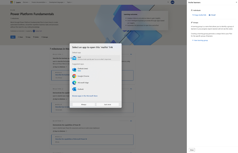
Task: Click Copy invite link under Individuals
Action: click(200, 15)
